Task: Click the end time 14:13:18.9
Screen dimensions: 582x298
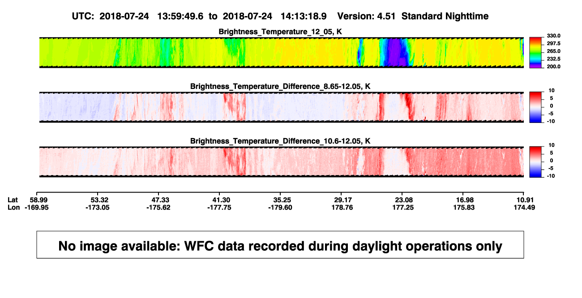Action: pyautogui.click(x=304, y=16)
